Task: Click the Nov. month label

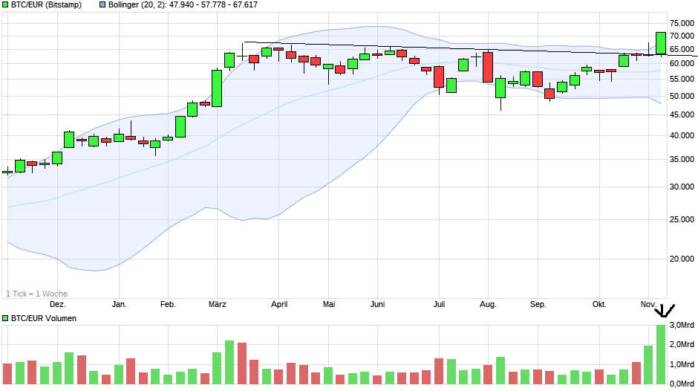Action: tap(648, 305)
